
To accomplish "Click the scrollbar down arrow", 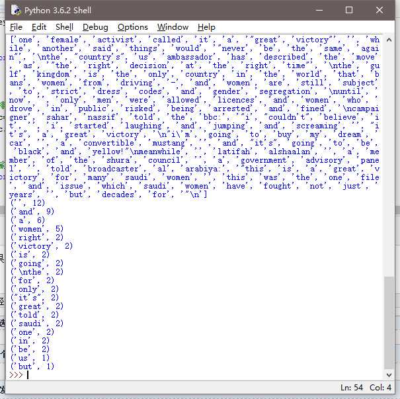I will click(389, 375).
